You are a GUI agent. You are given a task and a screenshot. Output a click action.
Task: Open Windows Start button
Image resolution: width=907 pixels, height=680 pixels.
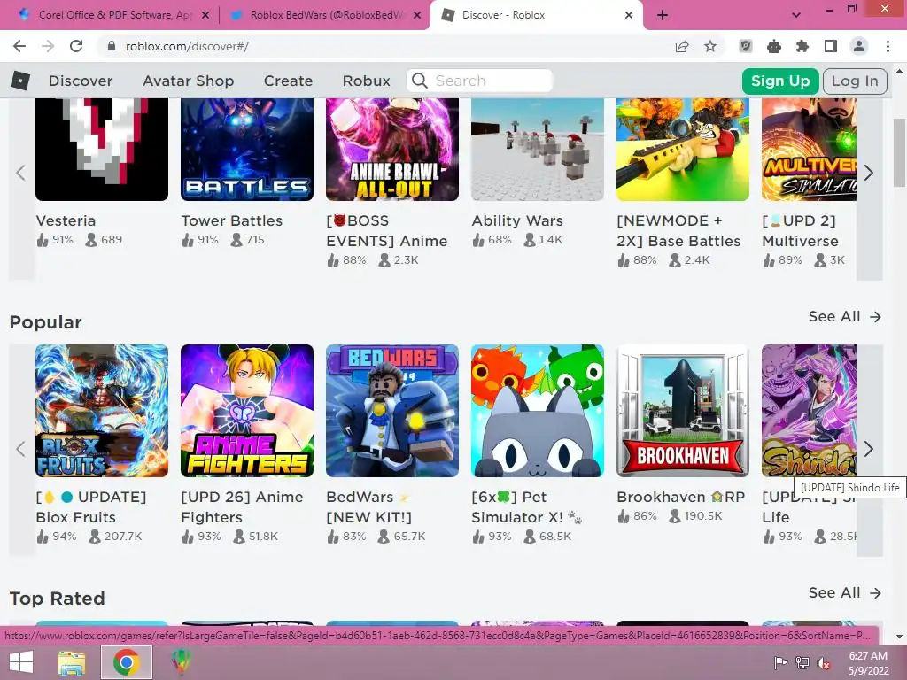tap(21, 662)
